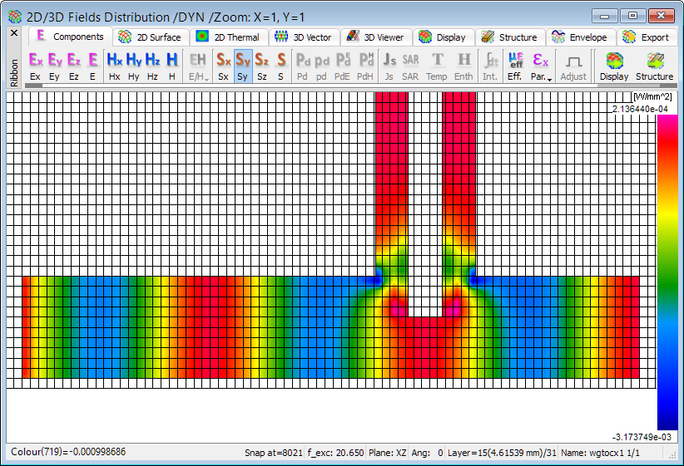Click the total H field icon
This screenshot has height=466, width=684.
pos(171,66)
